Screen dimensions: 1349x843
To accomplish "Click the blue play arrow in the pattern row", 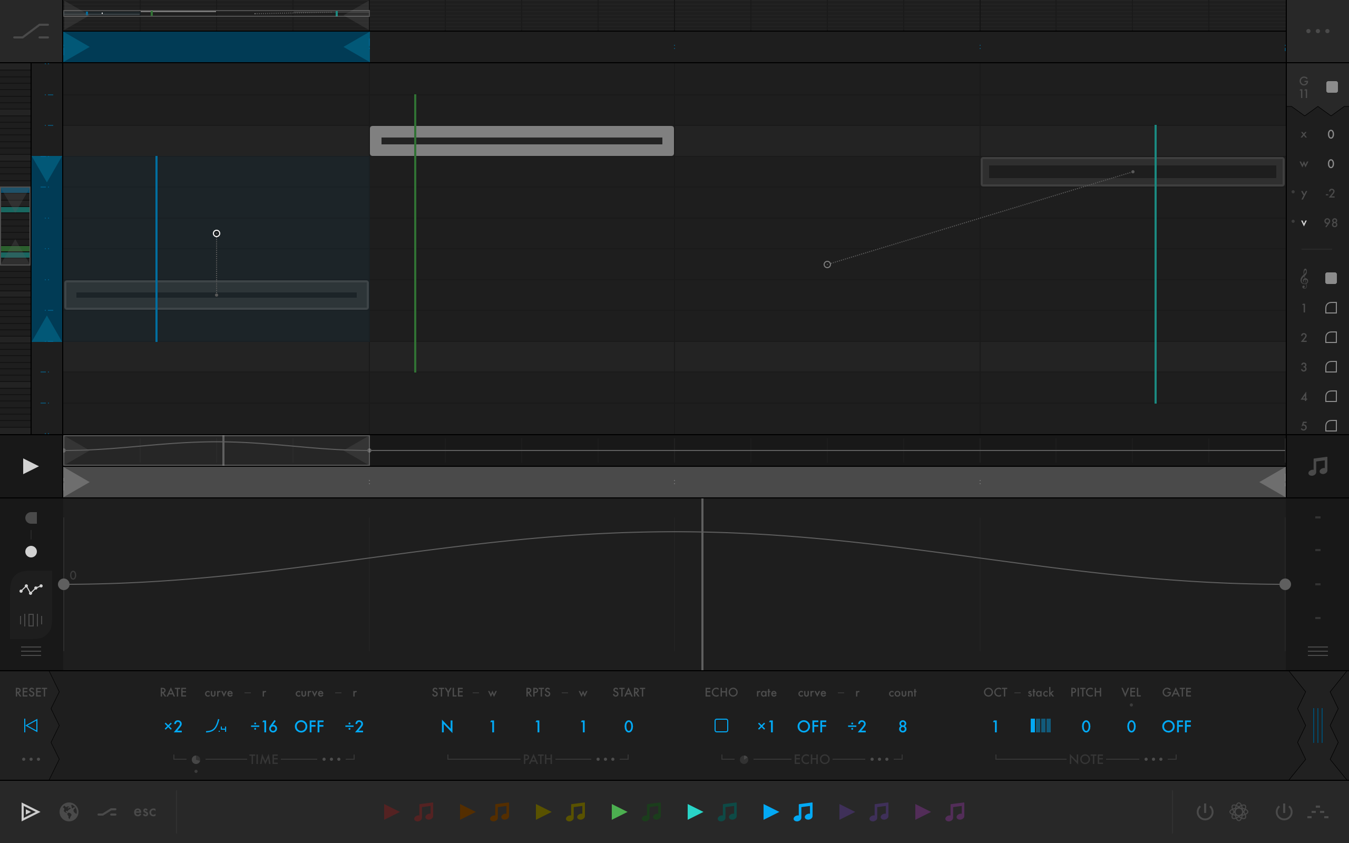I will pos(770,812).
